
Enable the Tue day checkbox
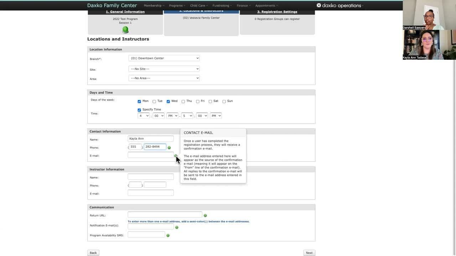point(154,101)
